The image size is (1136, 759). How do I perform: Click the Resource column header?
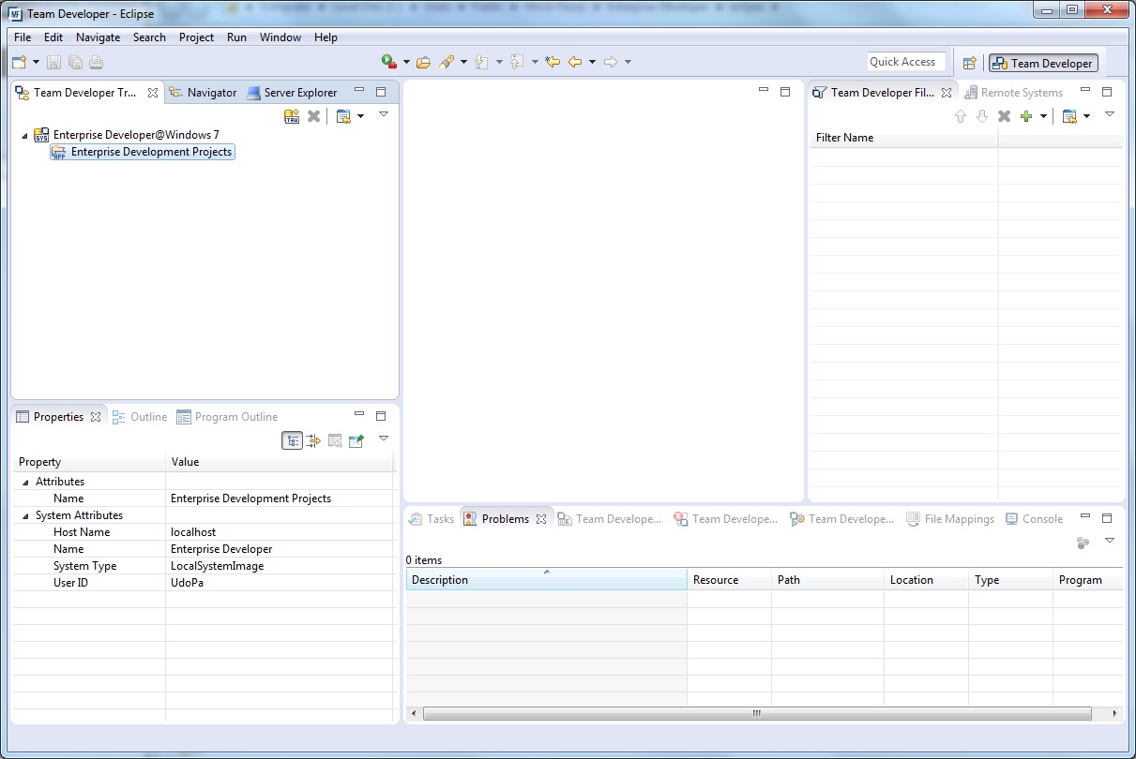729,580
